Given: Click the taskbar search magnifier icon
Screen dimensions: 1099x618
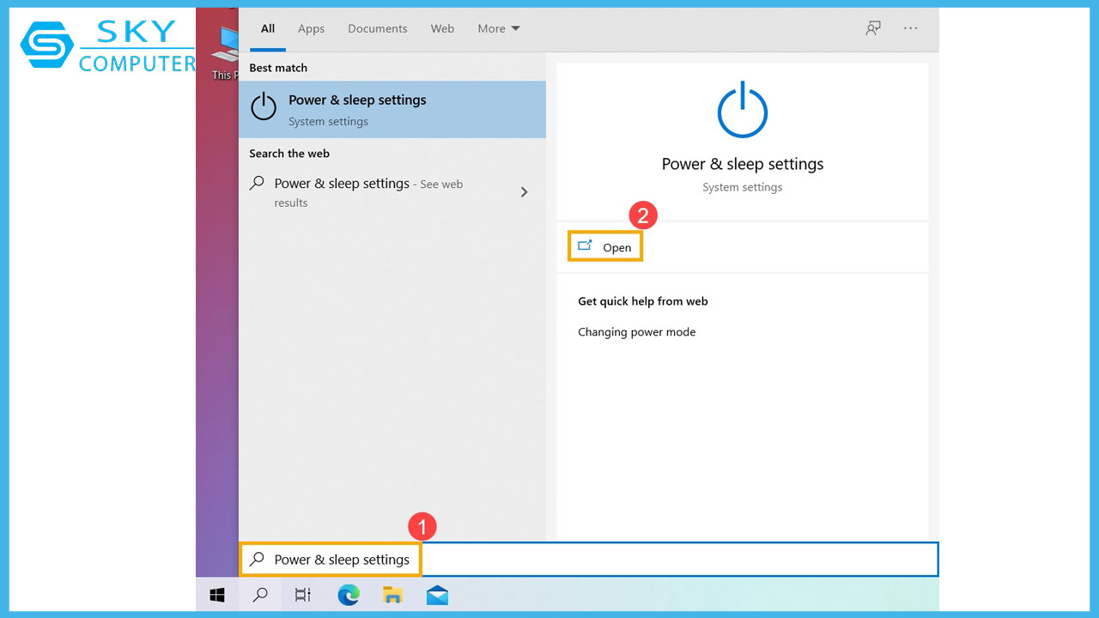Looking at the screenshot, I should 260,595.
